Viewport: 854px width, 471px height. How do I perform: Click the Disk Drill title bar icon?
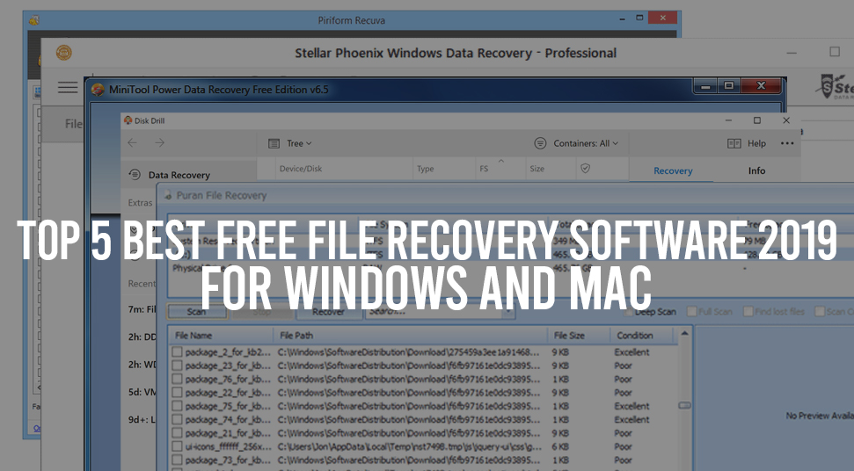point(128,120)
